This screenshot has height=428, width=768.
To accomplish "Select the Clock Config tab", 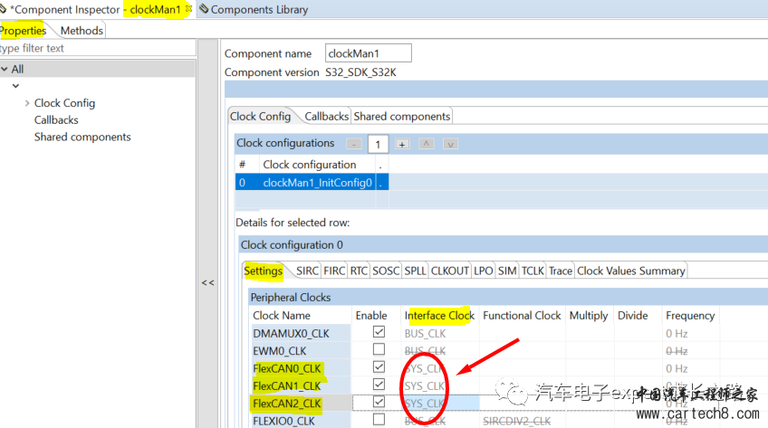I will tap(260, 117).
